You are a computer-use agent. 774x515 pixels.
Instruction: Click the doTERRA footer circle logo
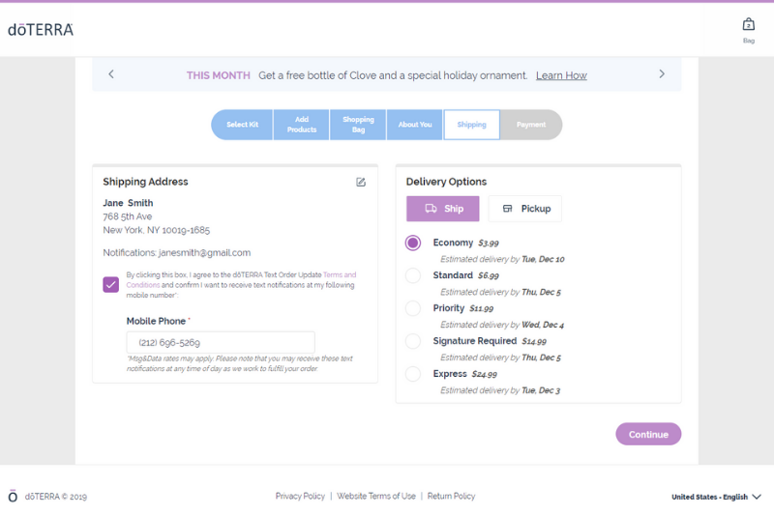tap(13, 497)
